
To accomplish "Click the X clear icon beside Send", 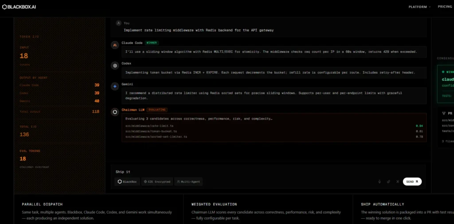I will pos(398,182).
